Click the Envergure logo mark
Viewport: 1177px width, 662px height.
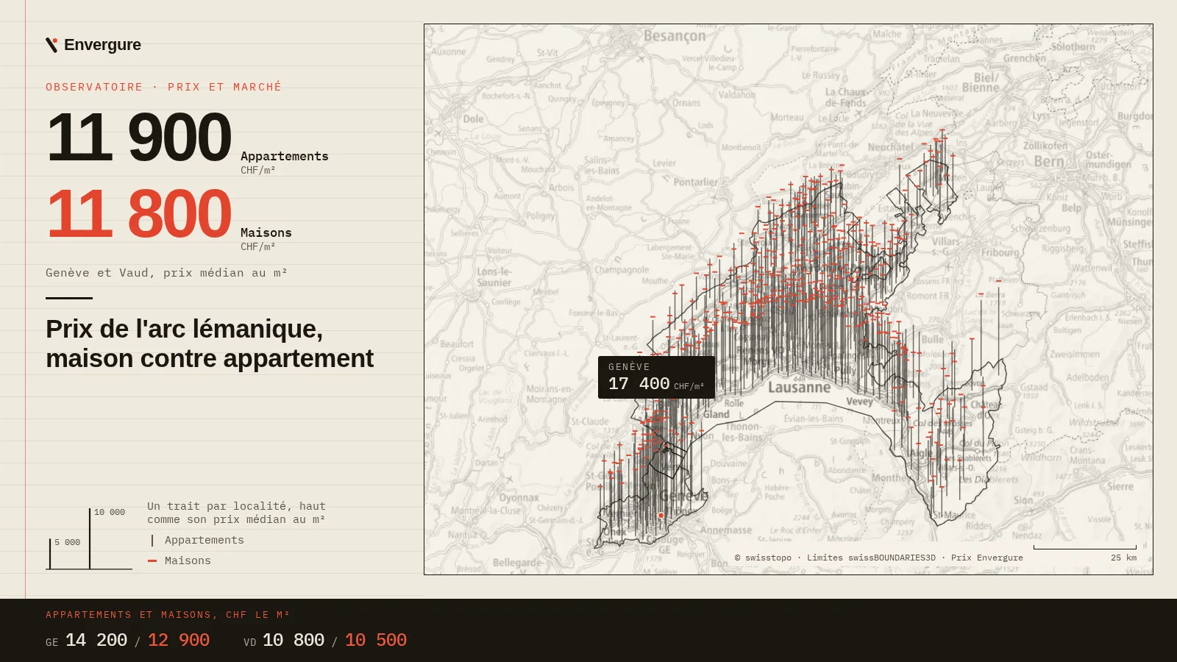51,45
